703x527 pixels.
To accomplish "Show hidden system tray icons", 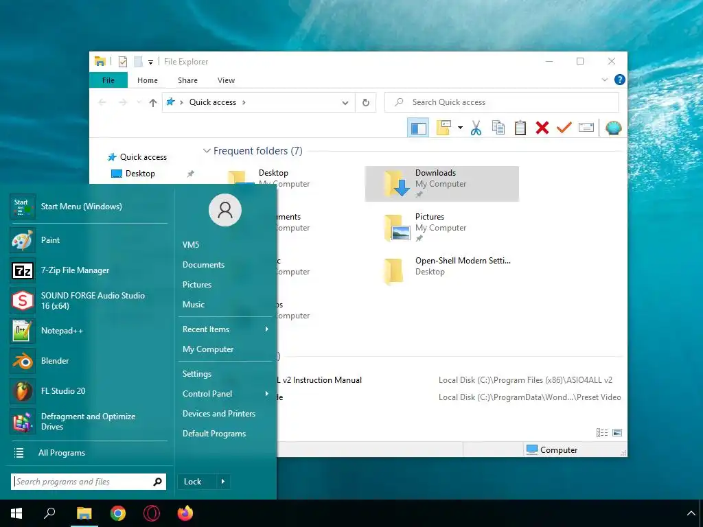I will pos(691,513).
